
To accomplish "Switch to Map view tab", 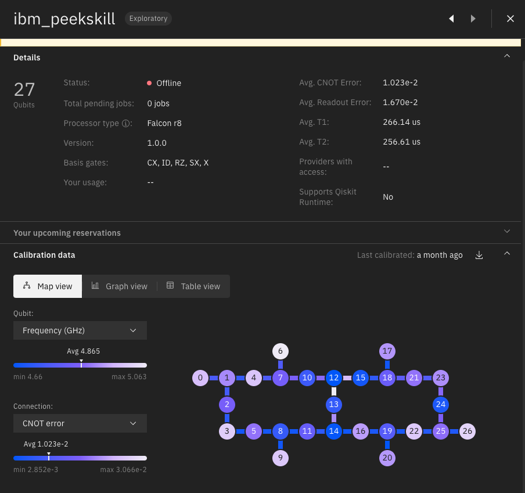I will click(x=48, y=286).
